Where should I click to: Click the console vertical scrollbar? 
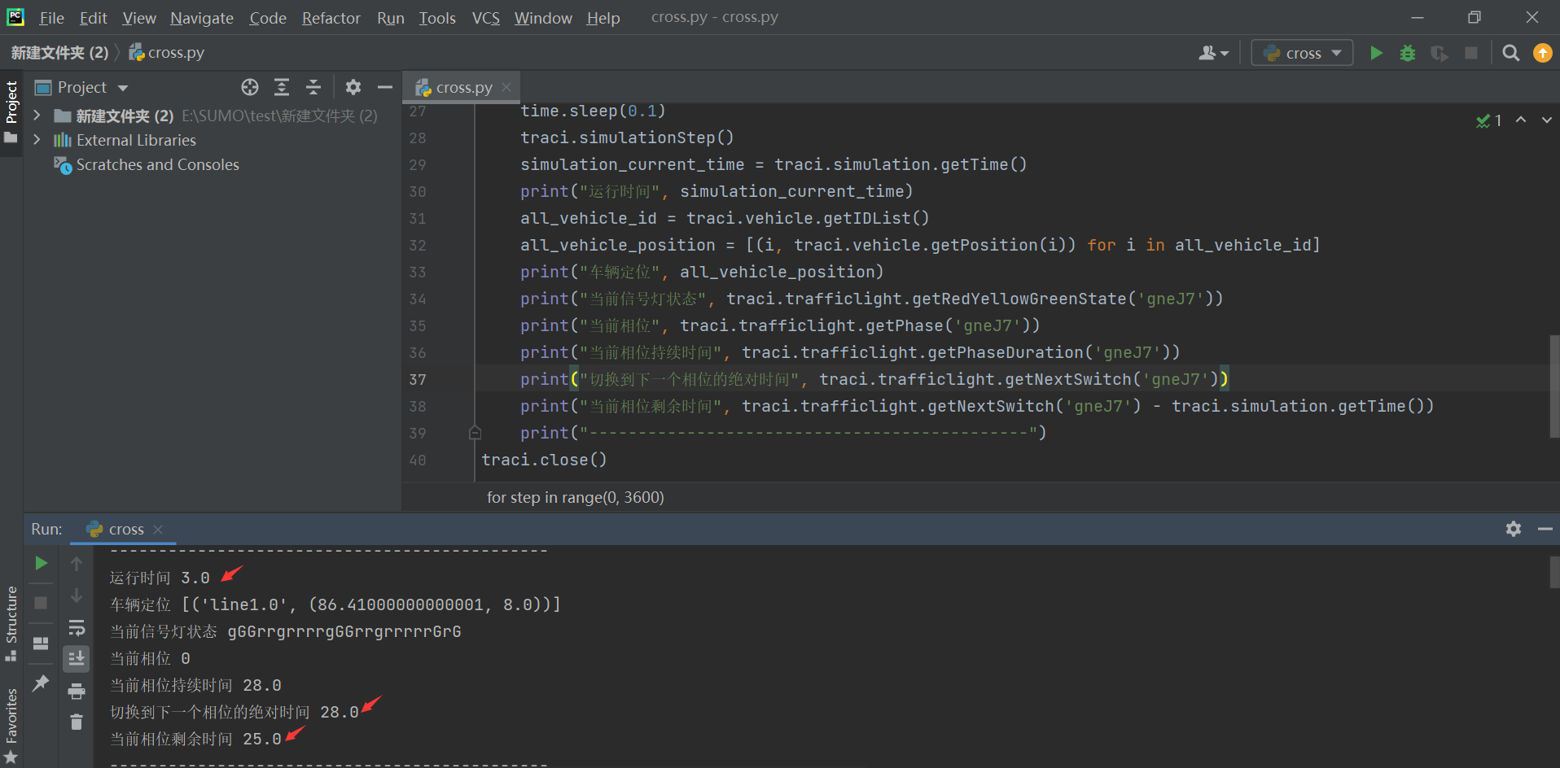1554,572
